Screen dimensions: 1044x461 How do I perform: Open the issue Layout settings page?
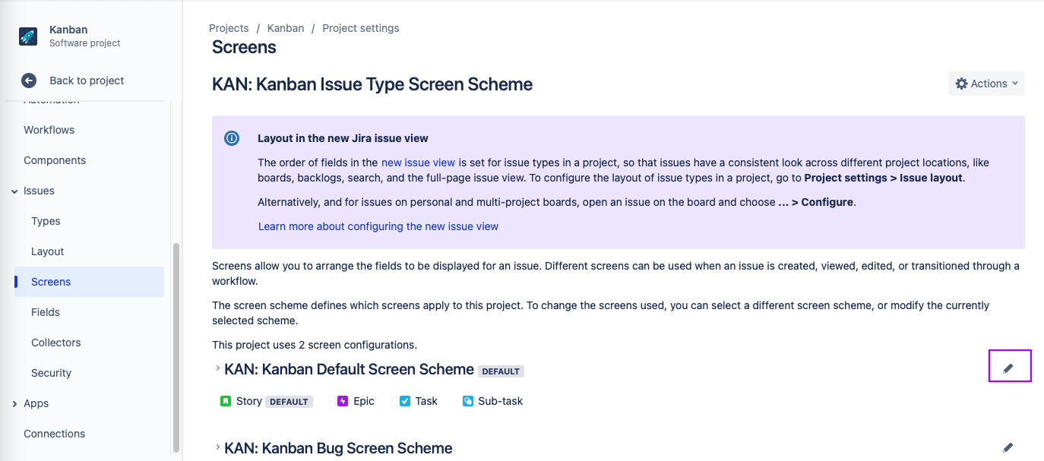click(x=47, y=251)
